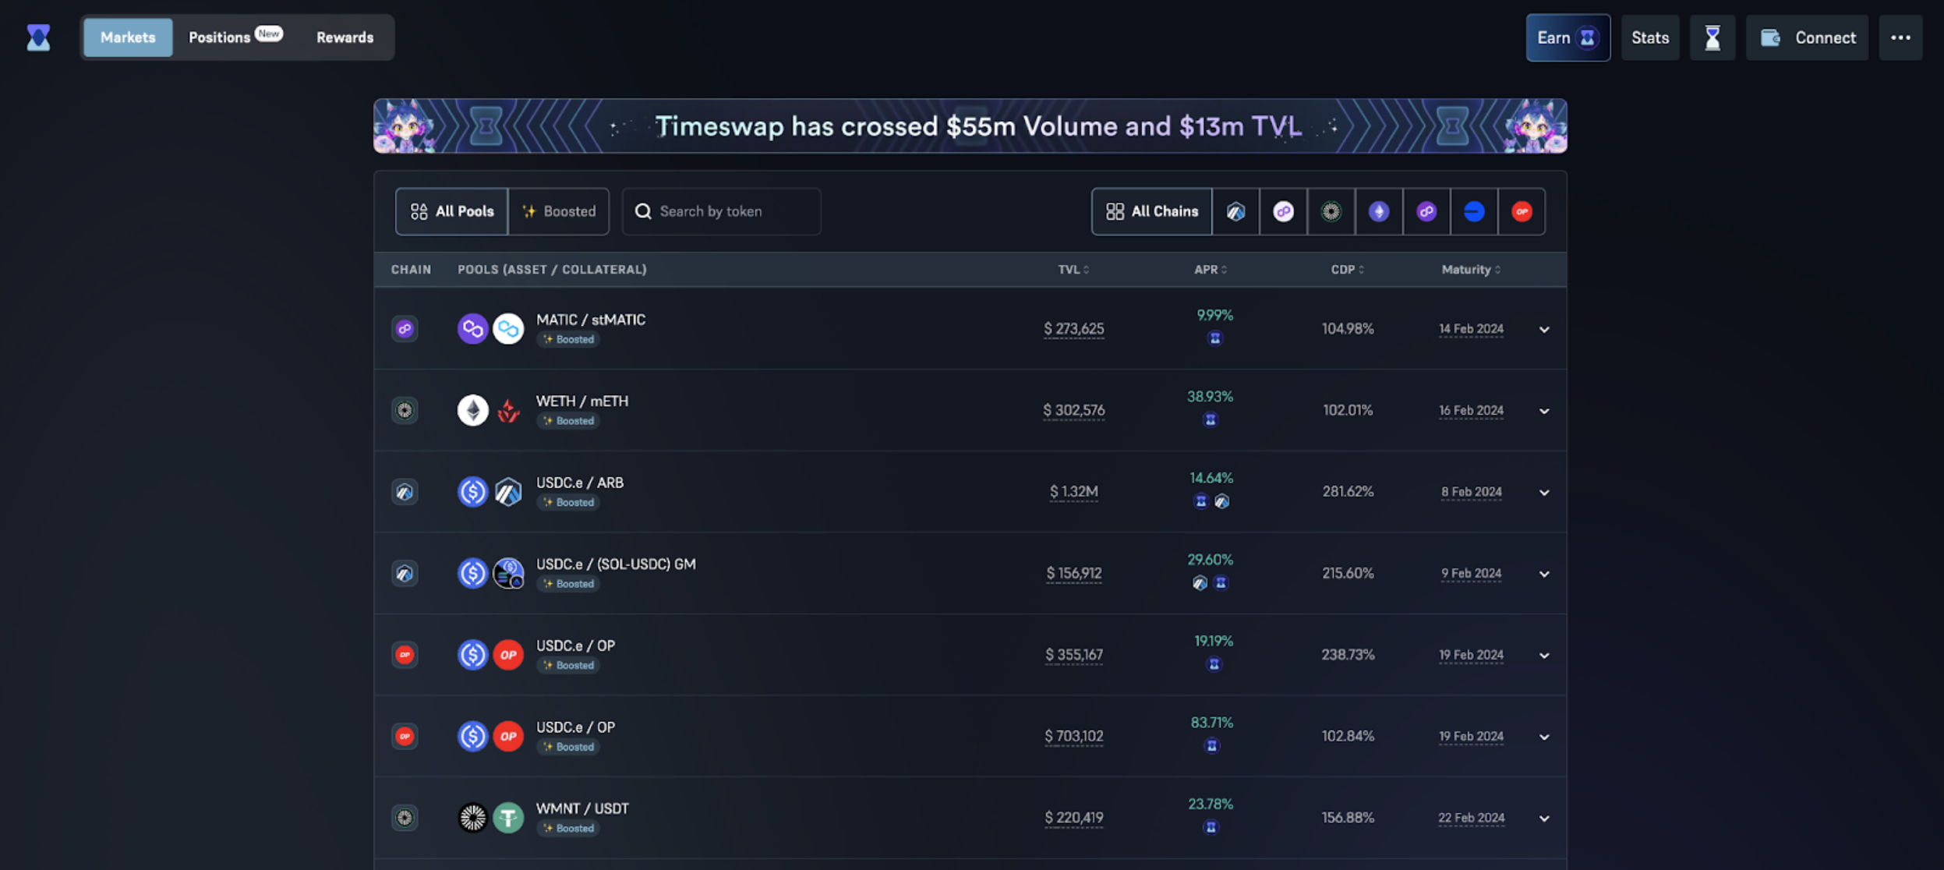Image resolution: width=1944 pixels, height=870 pixels.
Task: Filter pools by Boosted
Action: (x=558, y=211)
